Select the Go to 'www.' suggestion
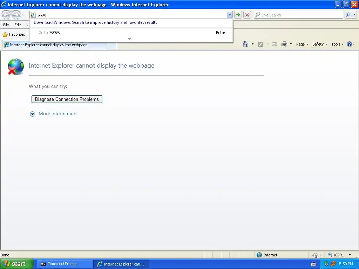This screenshot has height=269, width=359. (x=131, y=33)
